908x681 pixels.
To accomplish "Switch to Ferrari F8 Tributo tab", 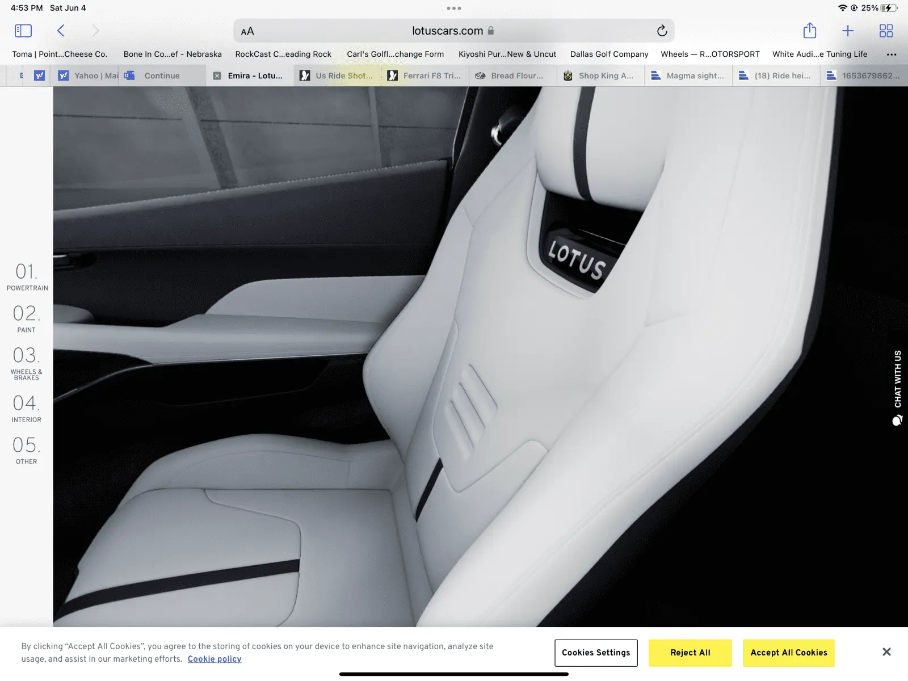I will pyautogui.click(x=426, y=75).
